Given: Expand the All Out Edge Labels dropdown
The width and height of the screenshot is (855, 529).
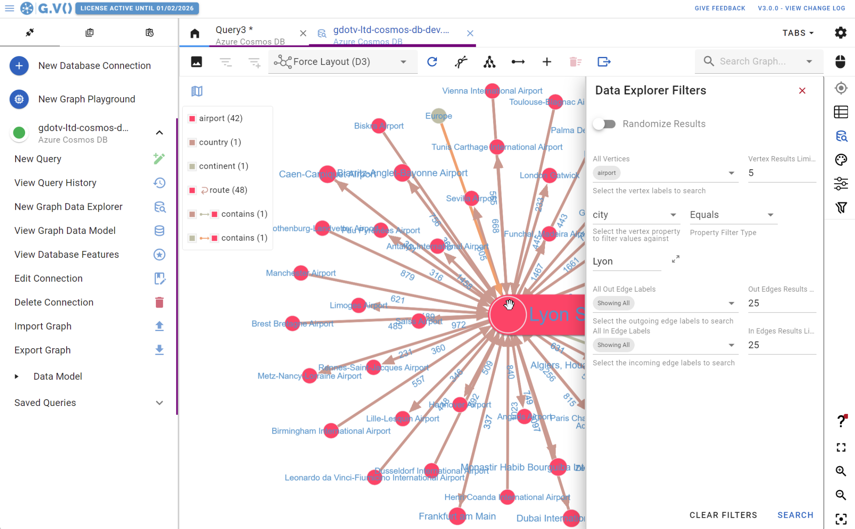Looking at the screenshot, I should 731,303.
